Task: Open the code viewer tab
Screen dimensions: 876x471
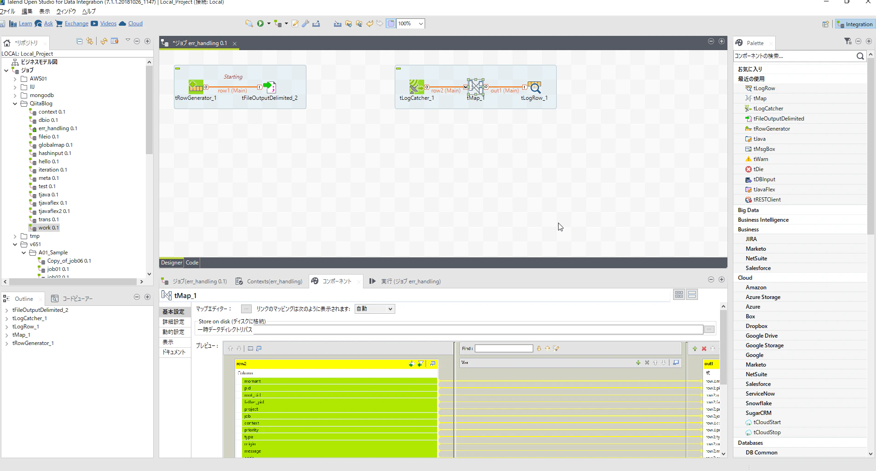Action: tap(72, 299)
